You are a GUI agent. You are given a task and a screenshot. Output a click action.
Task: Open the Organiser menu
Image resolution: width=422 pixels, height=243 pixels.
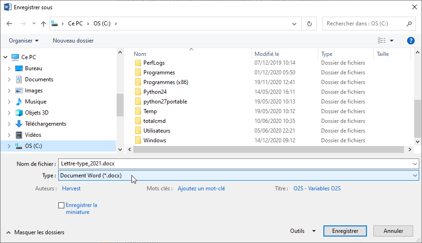click(x=24, y=41)
